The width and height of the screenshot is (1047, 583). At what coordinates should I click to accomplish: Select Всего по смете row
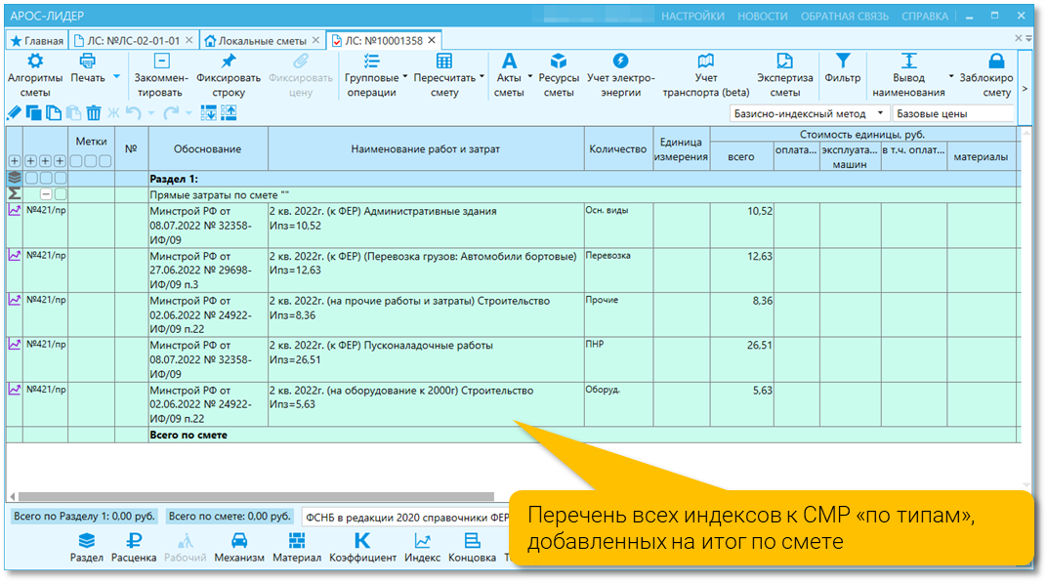coord(513,435)
